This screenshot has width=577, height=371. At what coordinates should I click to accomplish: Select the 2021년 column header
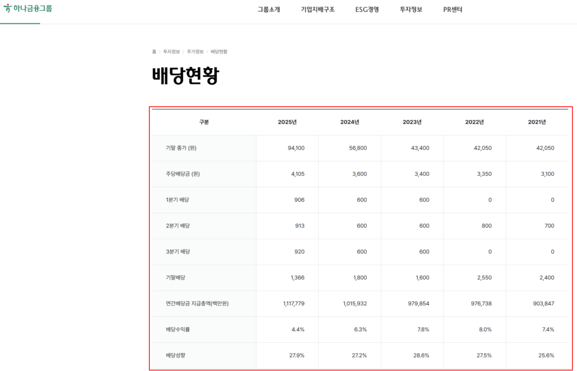click(x=537, y=122)
